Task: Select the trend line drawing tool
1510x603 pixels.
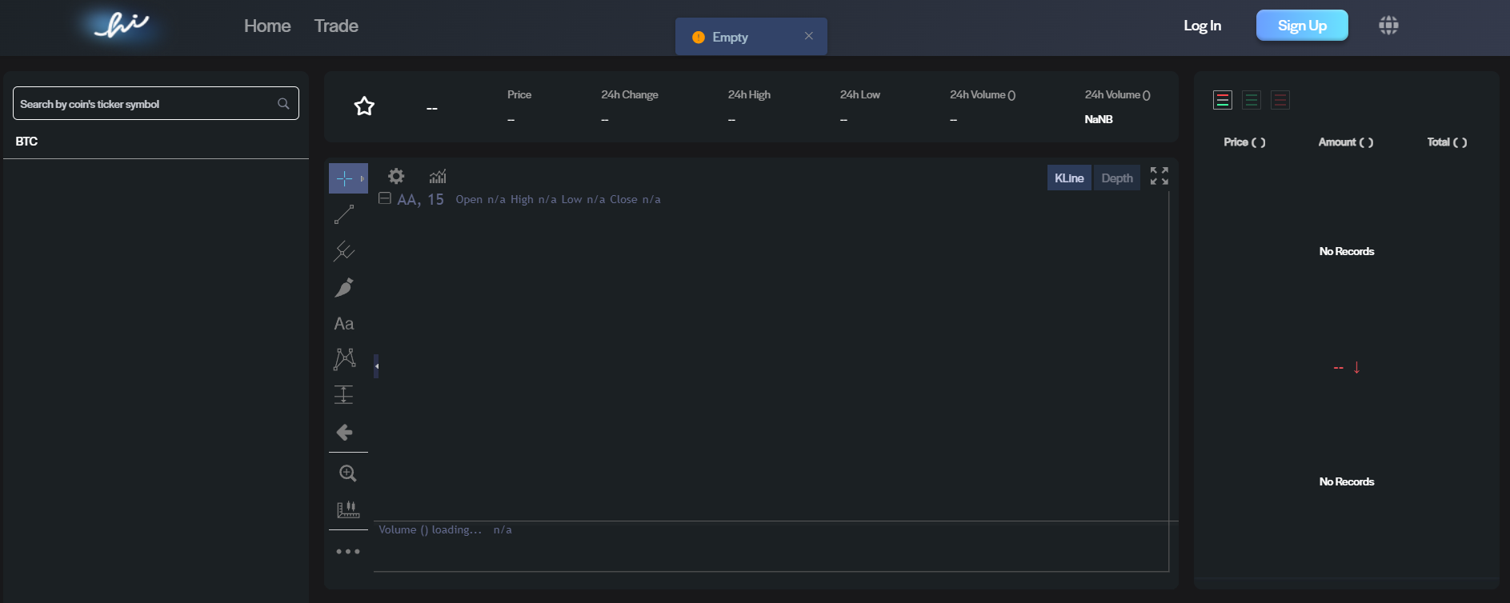Action: (344, 214)
